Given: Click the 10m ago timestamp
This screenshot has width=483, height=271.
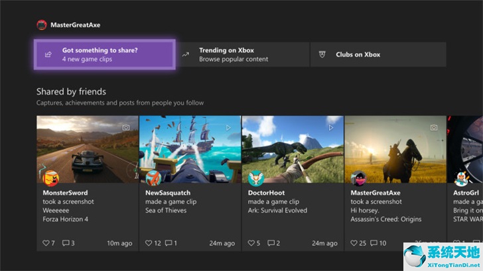Looking at the screenshot, I should pyautogui.click(x=119, y=243).
